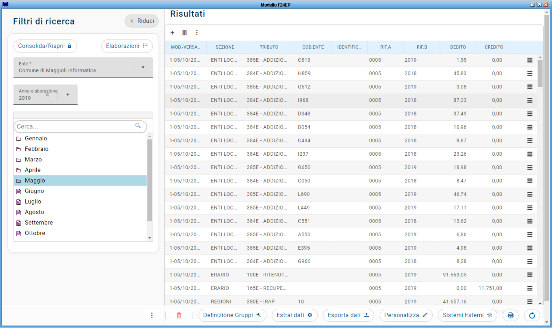Image resolution: width=552 pixels, height=328 pixels.
Task: Open row menu for the C813 entry
Action: pos(530,60)
